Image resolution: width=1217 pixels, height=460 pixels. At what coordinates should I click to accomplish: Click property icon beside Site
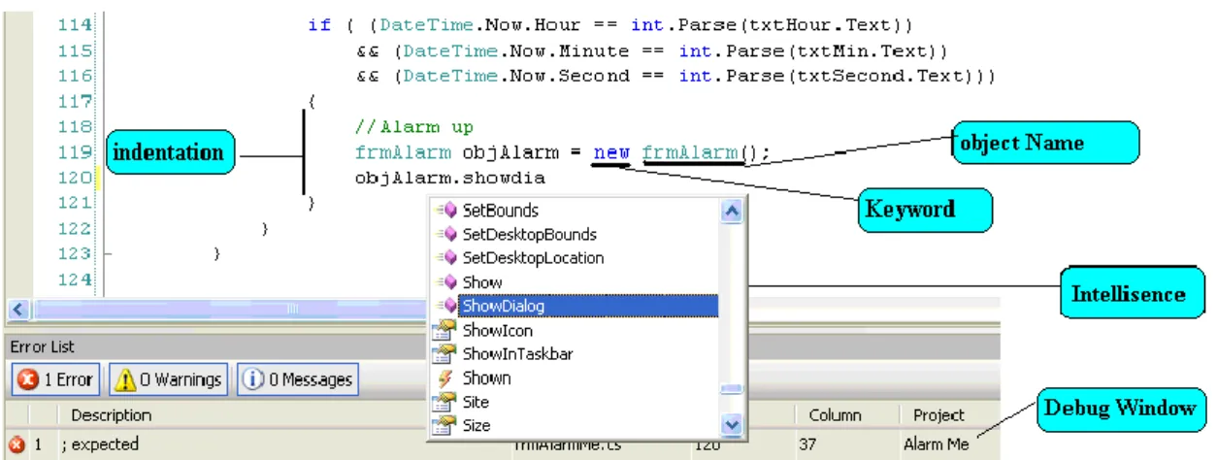[445, 402]
